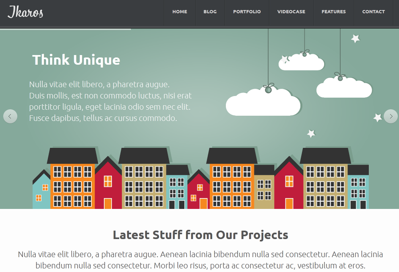Click the Think Unique slide heading
Image resolution: width=399 pixels, height=272 pixels.
76,60
